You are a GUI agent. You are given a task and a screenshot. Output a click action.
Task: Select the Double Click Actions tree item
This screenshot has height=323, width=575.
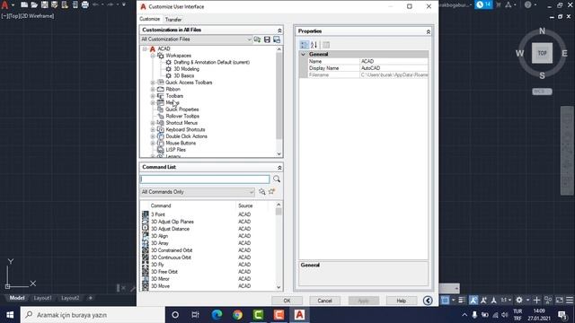click(x=186, y=136)
